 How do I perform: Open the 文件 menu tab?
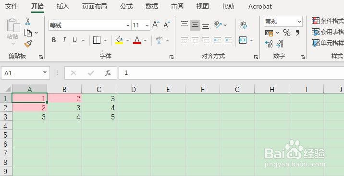[x=12, y=6]
